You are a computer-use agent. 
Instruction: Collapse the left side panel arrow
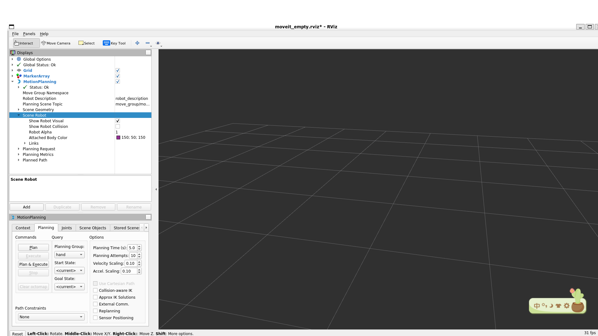156,189
